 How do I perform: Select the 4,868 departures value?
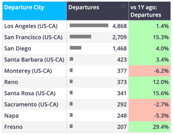pos(120,26)
